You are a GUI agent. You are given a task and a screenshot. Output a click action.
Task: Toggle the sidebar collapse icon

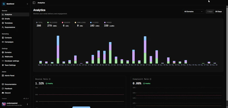point(34,3)
